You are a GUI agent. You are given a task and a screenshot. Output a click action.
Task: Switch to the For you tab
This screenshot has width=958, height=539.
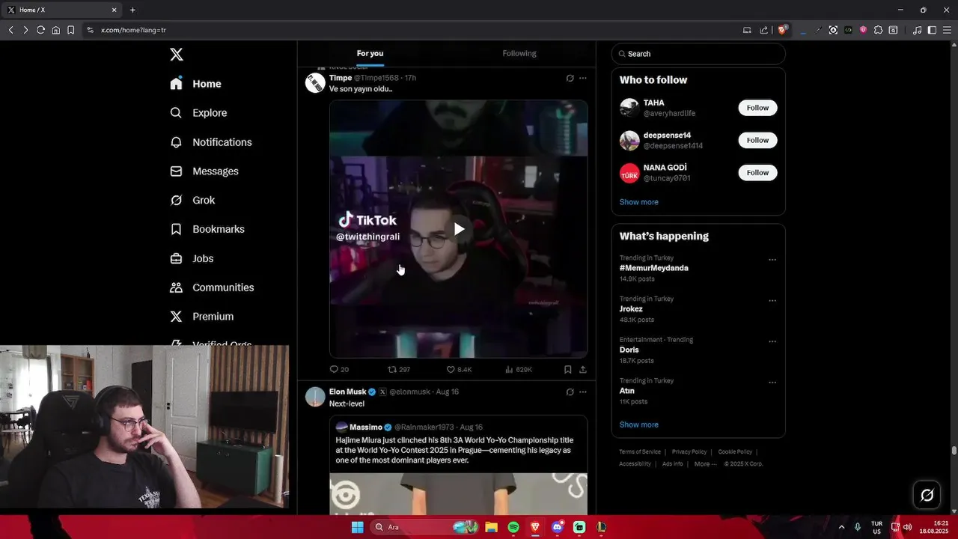[370, 53]
